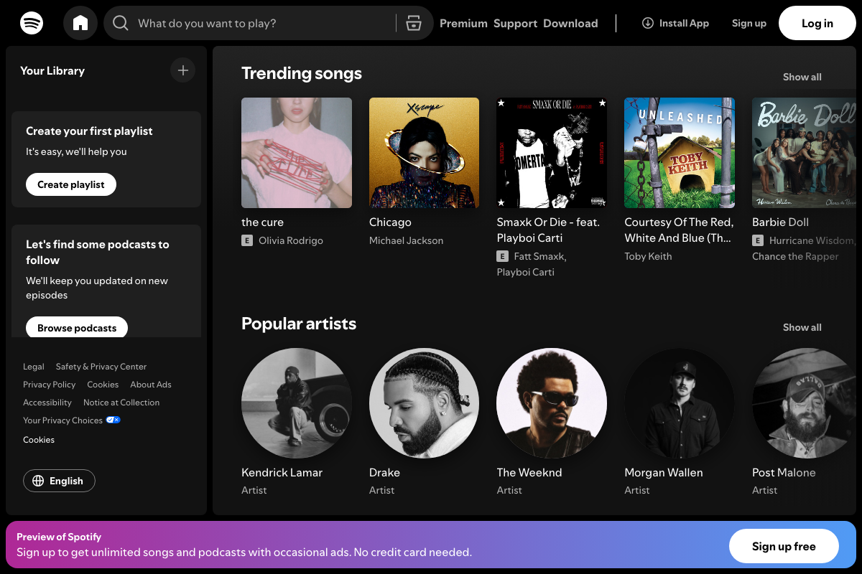Open About Ads link
Image resolution: width=862 pixels, height=574 pixels.
click(151, 385)
